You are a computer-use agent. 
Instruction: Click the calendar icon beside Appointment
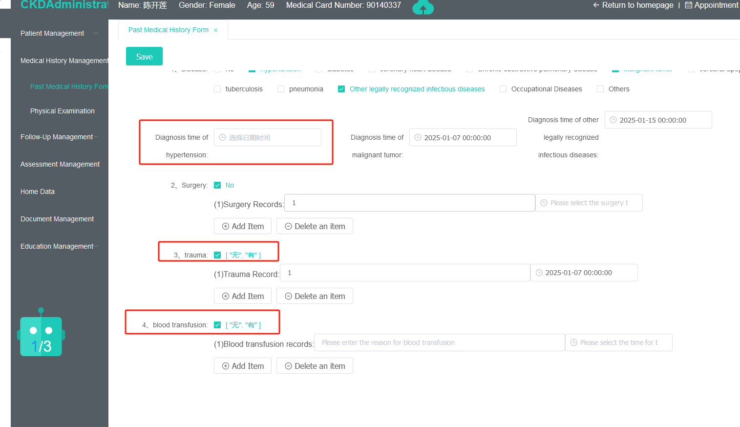688,5
